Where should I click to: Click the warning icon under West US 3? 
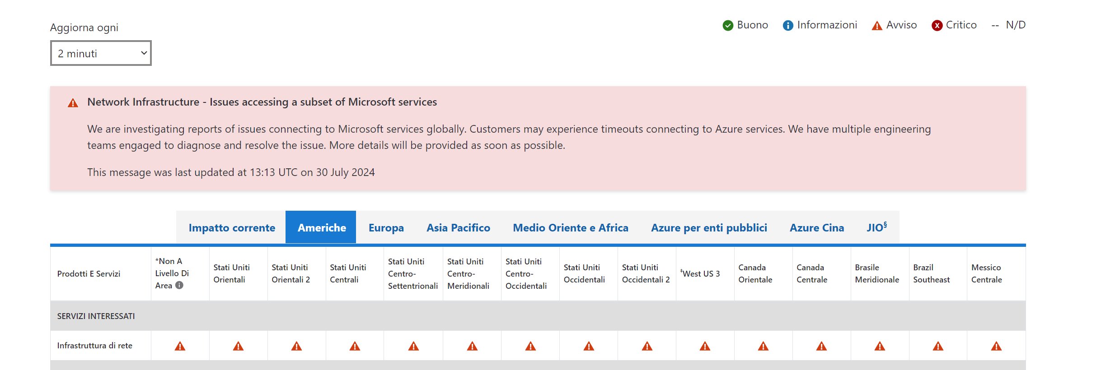[705, 346]
